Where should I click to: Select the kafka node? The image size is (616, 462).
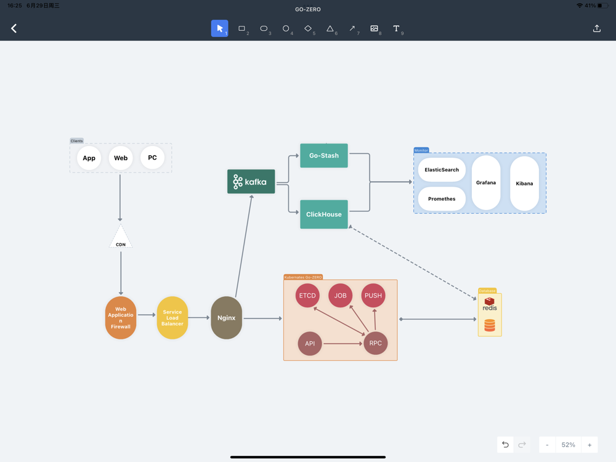[251, 182]
